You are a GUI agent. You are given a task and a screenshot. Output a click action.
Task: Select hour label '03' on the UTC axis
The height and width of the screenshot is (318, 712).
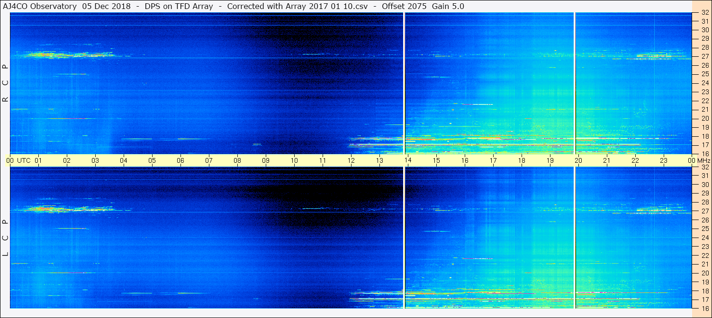click(95, 160)
